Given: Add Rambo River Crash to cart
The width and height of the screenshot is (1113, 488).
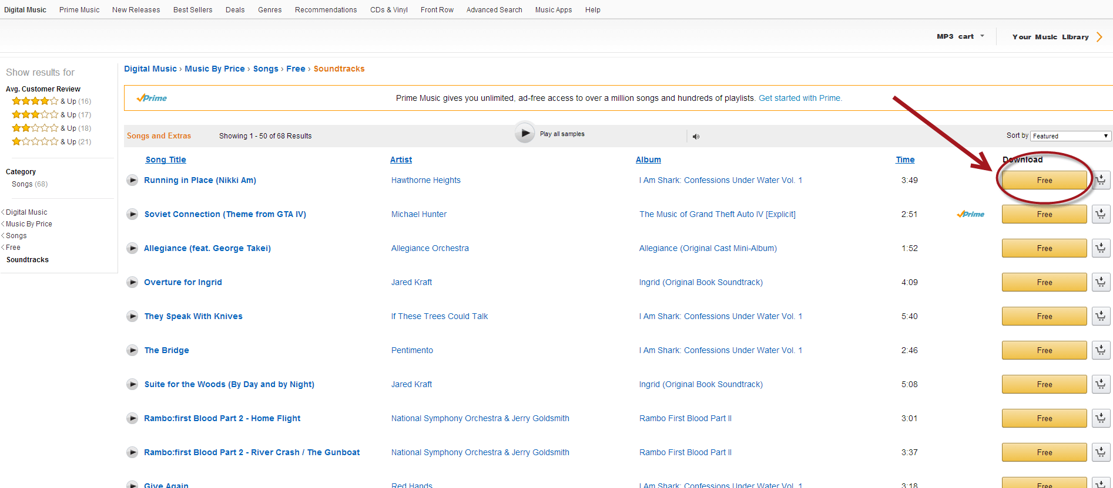Looking at the screenshot, I should click(1101, 452).
